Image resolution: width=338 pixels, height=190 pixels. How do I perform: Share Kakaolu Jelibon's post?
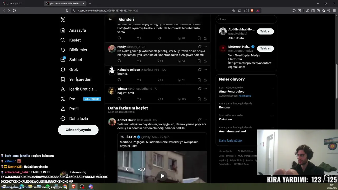[205, 80]
